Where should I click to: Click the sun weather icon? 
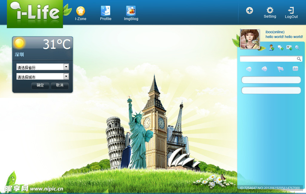[19, 43]
